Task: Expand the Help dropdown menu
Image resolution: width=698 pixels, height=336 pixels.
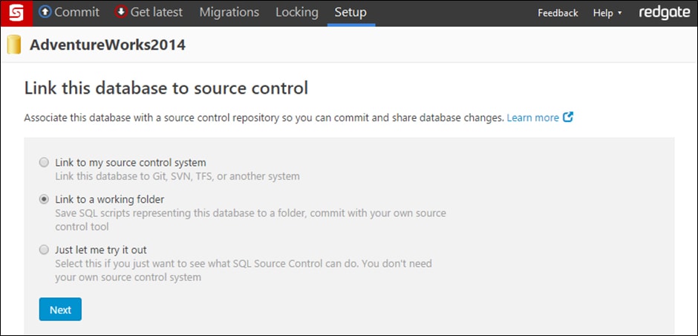Action: pos(607,13)
